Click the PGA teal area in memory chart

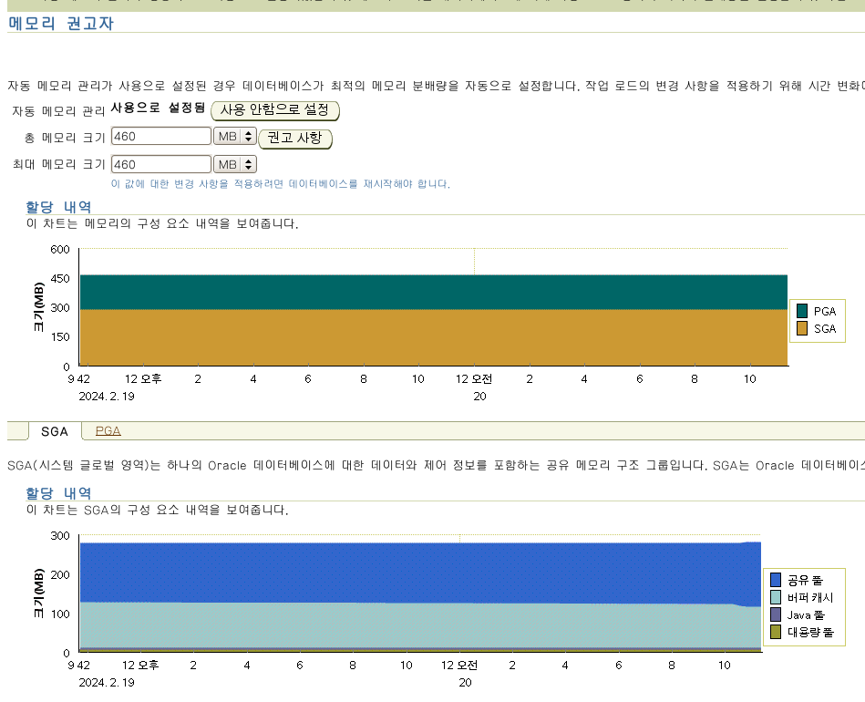tap(434, 292)
